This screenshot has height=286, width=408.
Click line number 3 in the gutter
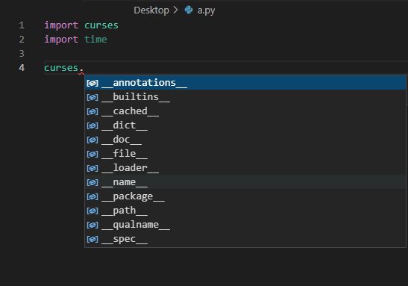point(22,54)
